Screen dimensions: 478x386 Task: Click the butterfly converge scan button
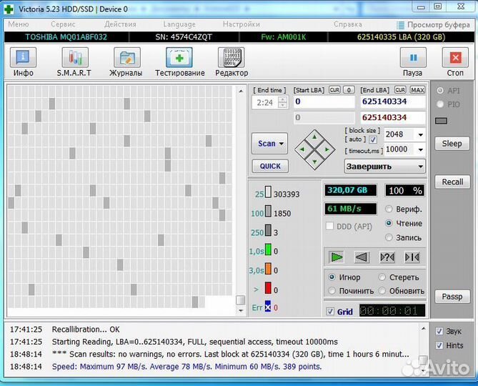(x=412, y=257)
